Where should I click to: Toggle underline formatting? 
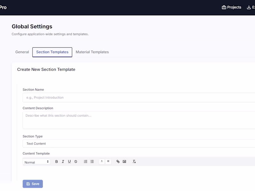69,161
